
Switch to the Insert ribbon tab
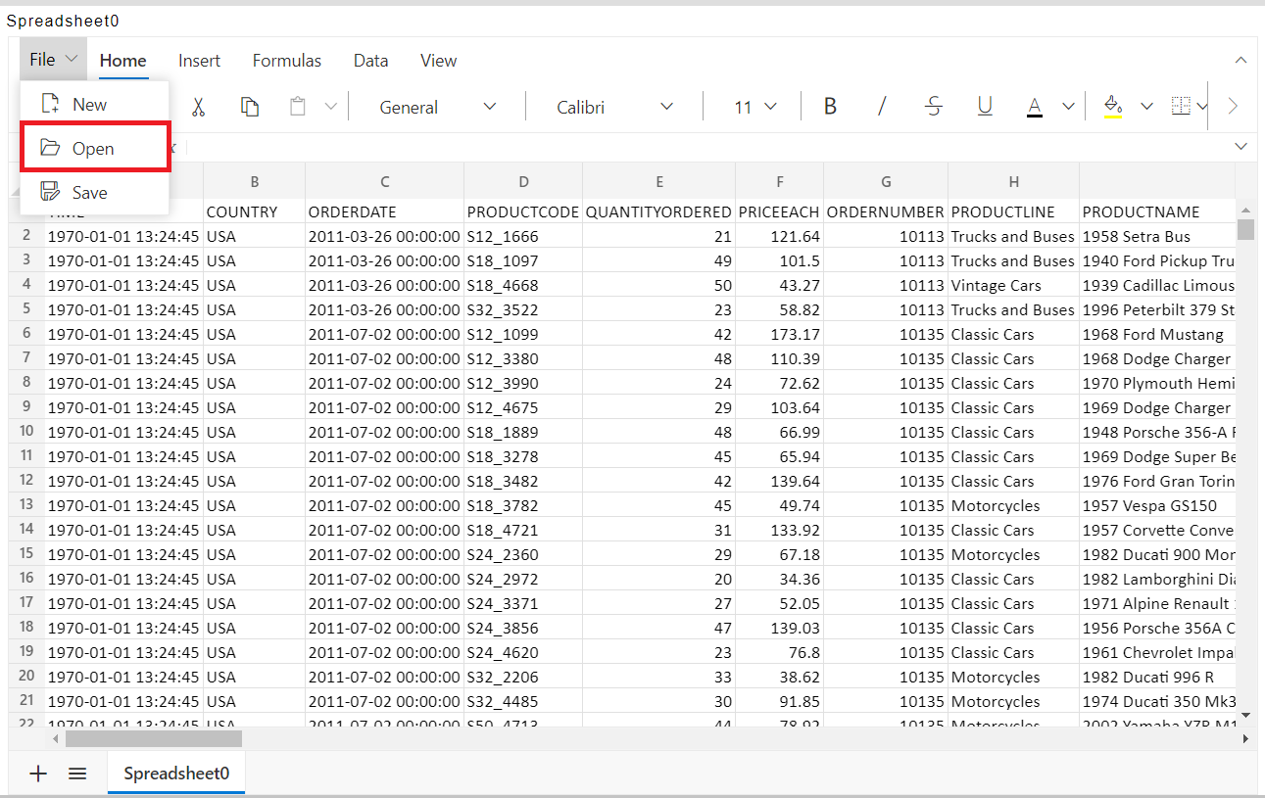coord(200,61)
